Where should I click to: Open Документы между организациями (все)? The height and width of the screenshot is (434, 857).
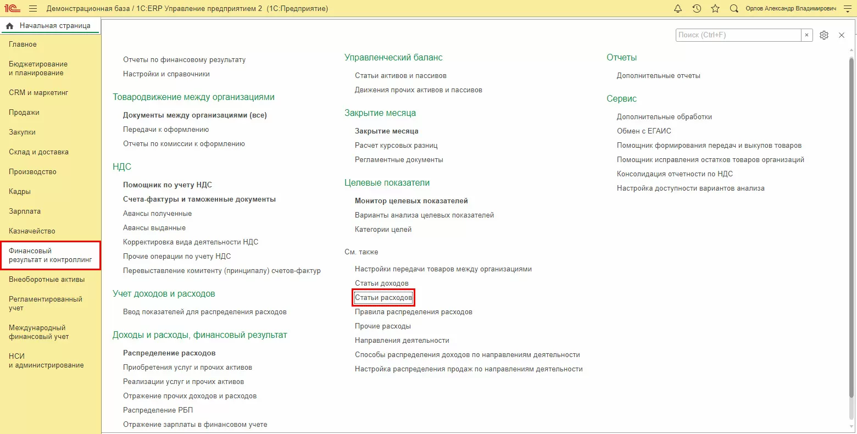[x=195, y=115]
